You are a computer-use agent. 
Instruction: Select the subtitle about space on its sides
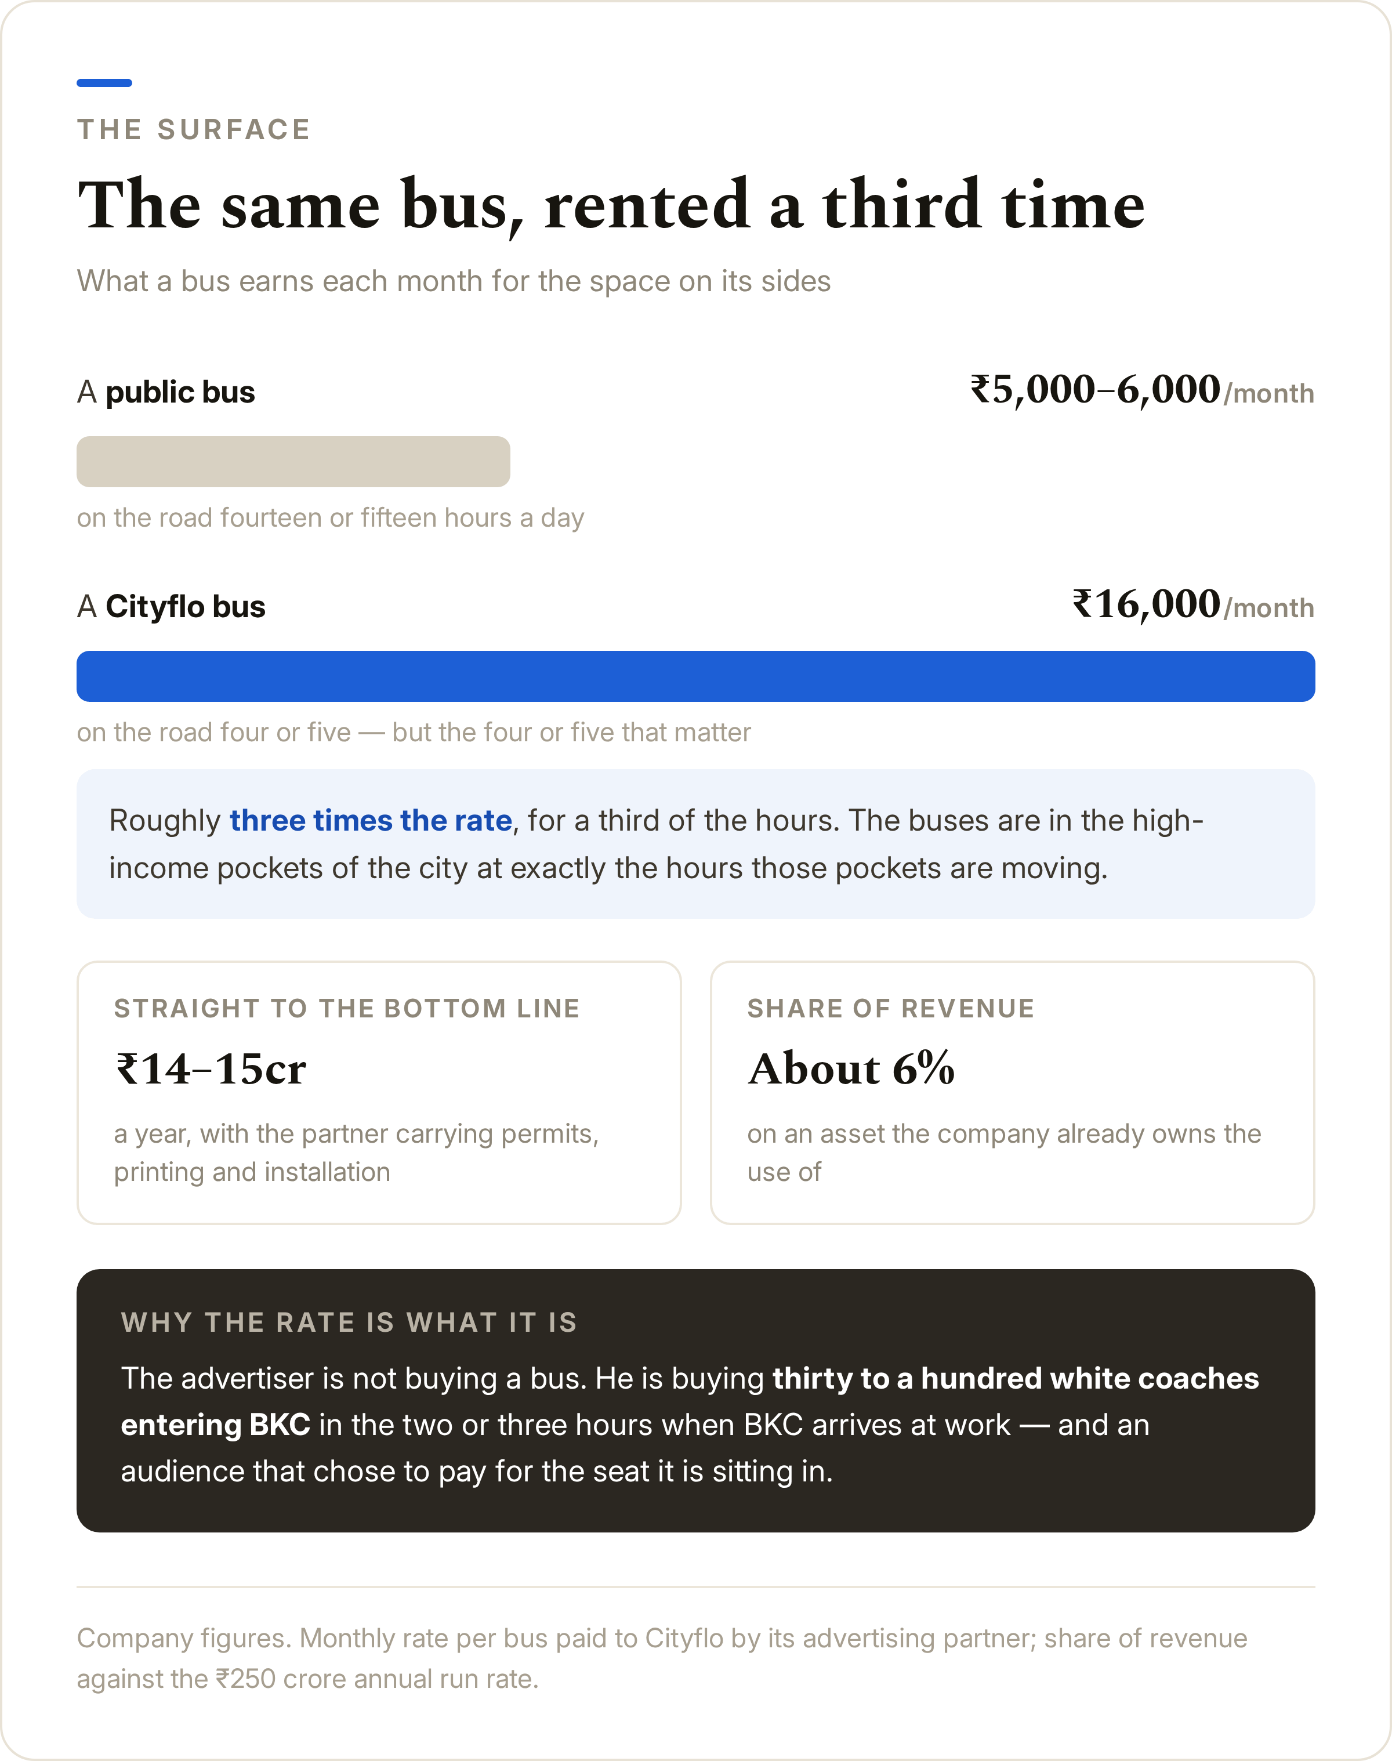454,281
